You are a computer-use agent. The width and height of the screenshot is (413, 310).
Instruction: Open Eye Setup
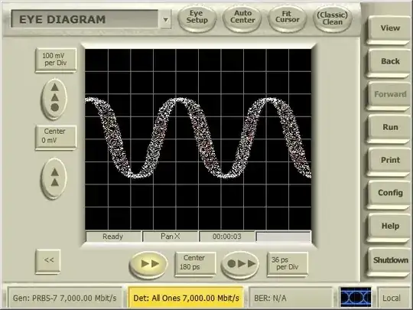click(x=197, y=18)
